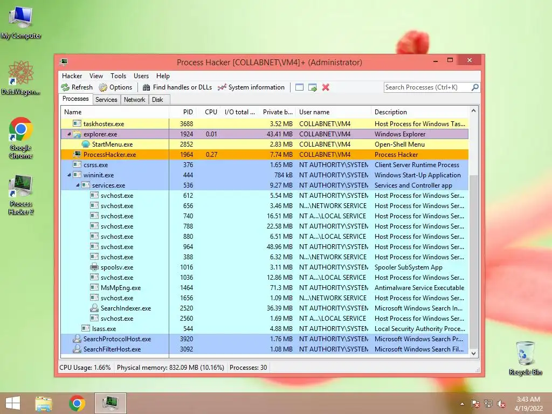Open the My Computer desktop icon

coord(21,22)
